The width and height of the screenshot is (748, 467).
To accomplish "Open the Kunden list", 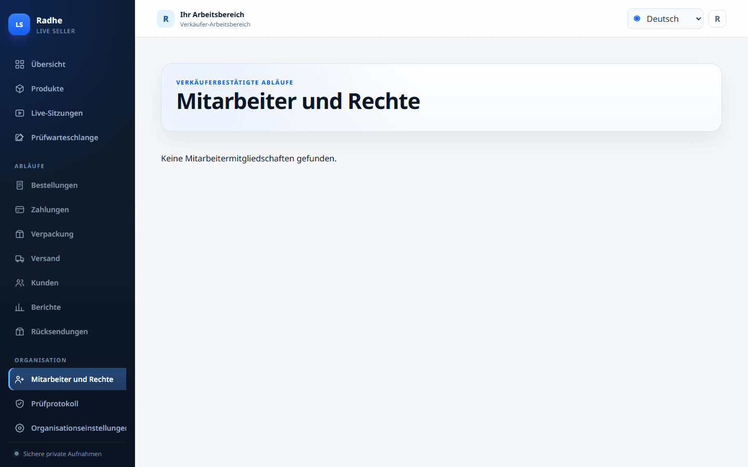I will [x=68, y=283].
